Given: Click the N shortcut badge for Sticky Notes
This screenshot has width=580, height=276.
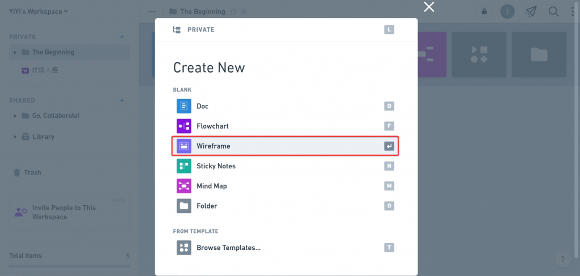Looking at the screenshot, I should pos(389,166).
